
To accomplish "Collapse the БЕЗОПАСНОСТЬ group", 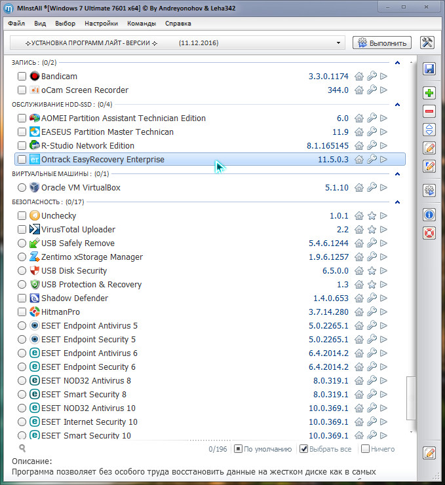I will click(398, 202).
